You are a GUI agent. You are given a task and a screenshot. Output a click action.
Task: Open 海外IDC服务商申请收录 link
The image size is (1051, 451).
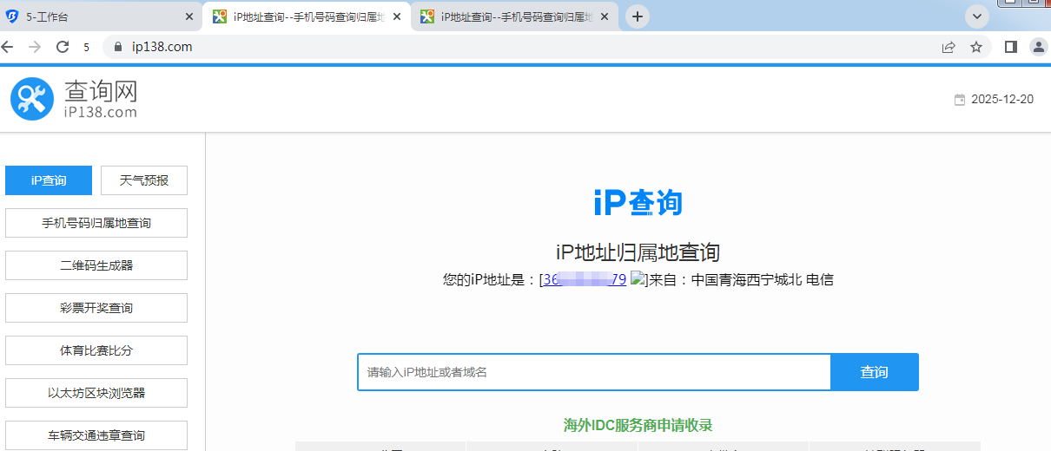(x=638, y=425)
